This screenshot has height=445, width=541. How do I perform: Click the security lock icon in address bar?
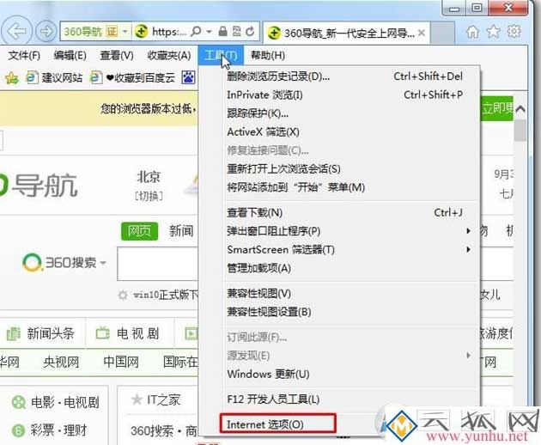pos(223,32)
